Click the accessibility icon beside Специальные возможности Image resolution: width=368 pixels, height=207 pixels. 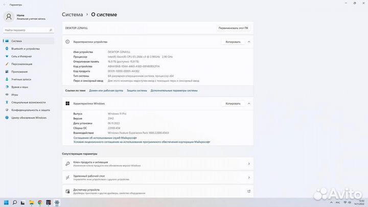click(x=7, y=102)
